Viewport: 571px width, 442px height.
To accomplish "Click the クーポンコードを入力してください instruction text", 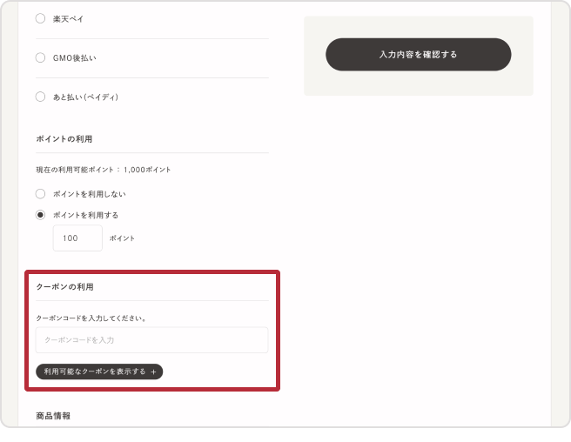I will (x=91, y=318).
